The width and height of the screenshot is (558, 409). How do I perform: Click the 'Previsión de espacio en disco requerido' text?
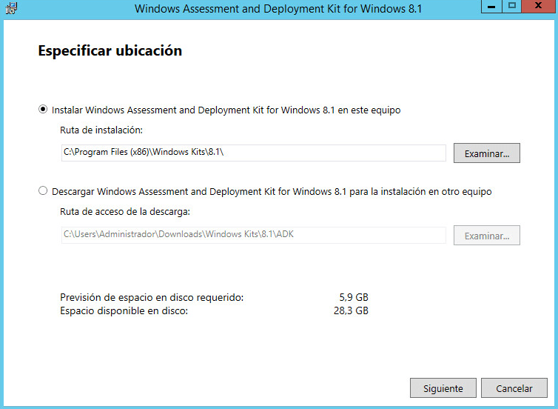(x=152, y=298)
